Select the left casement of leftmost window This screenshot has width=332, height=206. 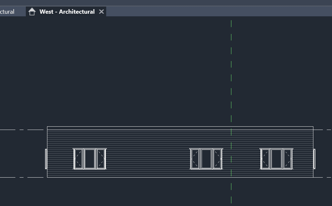78,159
